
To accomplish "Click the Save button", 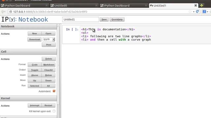I will click(104, 20).
